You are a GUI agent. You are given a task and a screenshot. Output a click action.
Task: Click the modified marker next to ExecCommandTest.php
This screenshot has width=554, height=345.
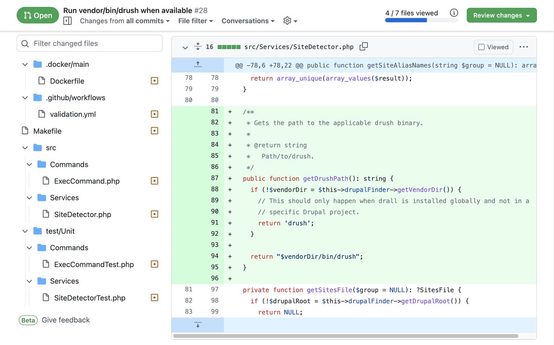155,264
